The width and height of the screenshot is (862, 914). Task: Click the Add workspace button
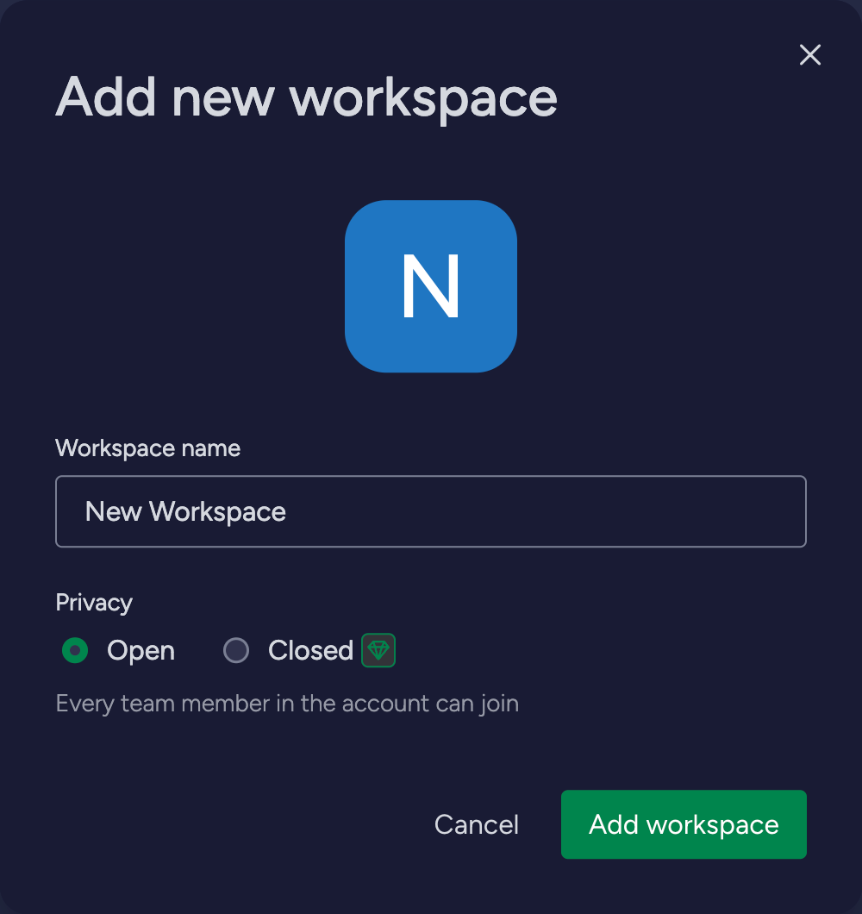[x=684, y=824]
